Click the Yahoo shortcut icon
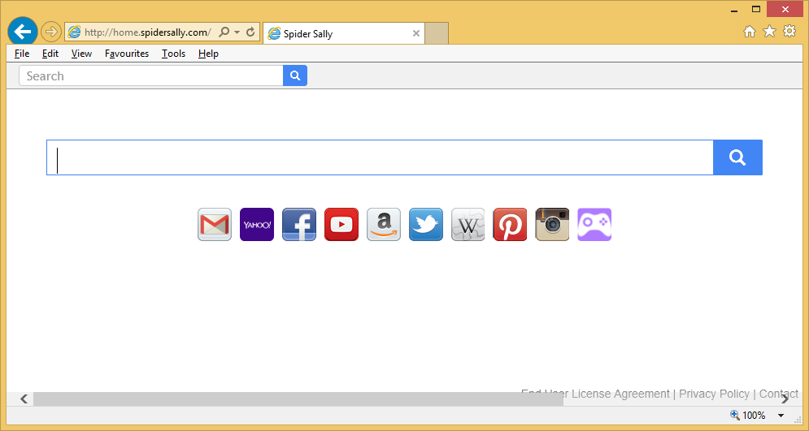 click(257, 225)
